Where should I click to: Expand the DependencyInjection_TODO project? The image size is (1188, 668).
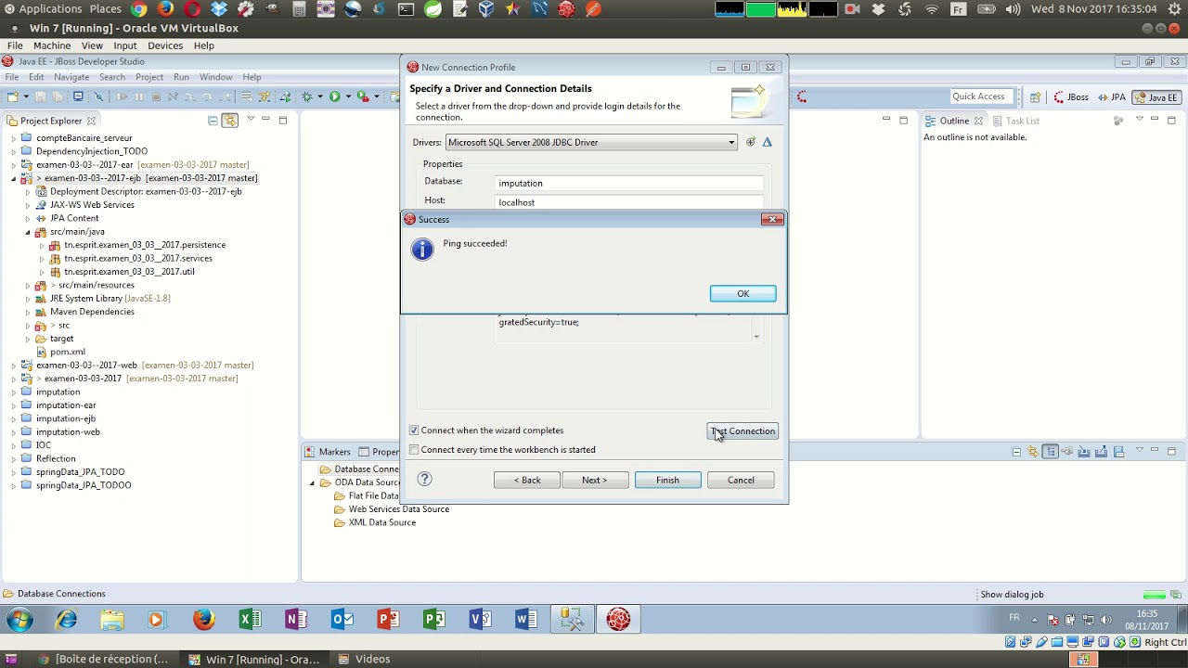tap(14, 151)
